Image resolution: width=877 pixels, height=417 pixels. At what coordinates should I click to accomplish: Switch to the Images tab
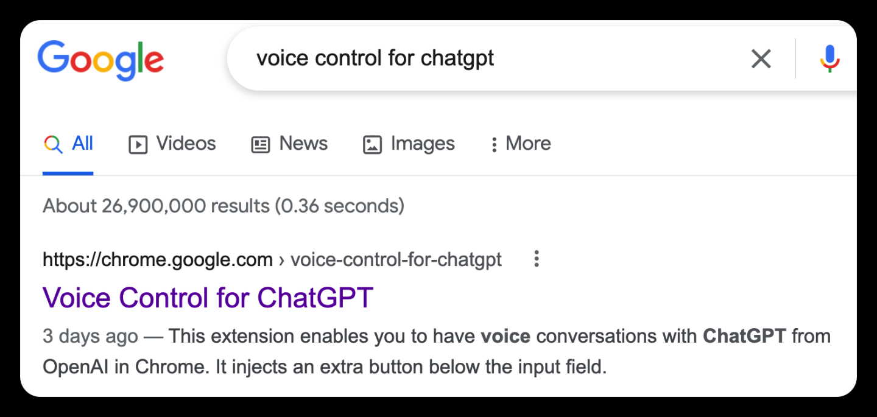click(409, 144)
